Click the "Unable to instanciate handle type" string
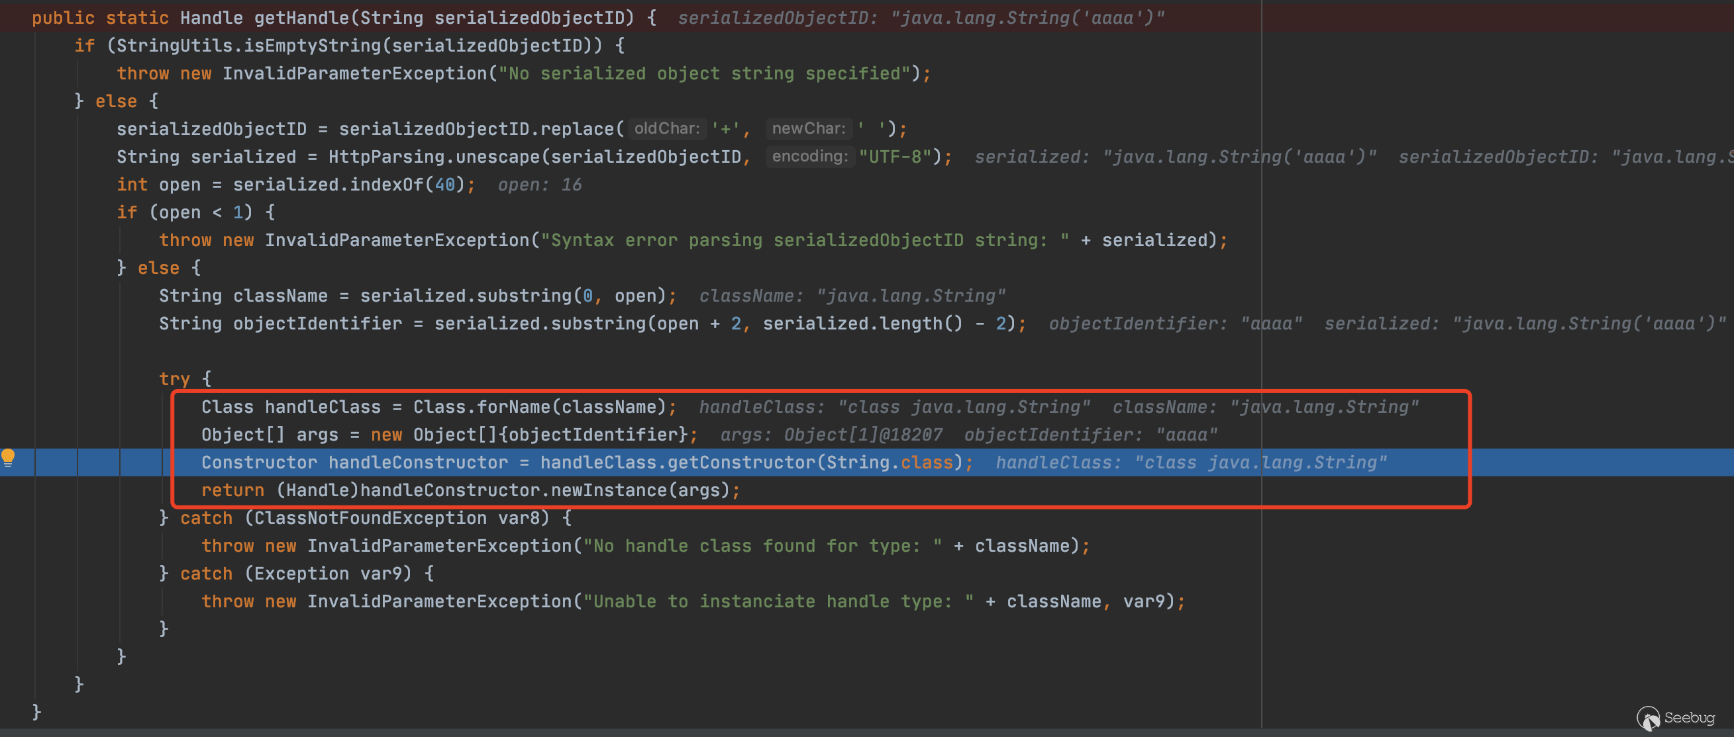This screenshot has height=737, width=1734. (x=778, y=602)
